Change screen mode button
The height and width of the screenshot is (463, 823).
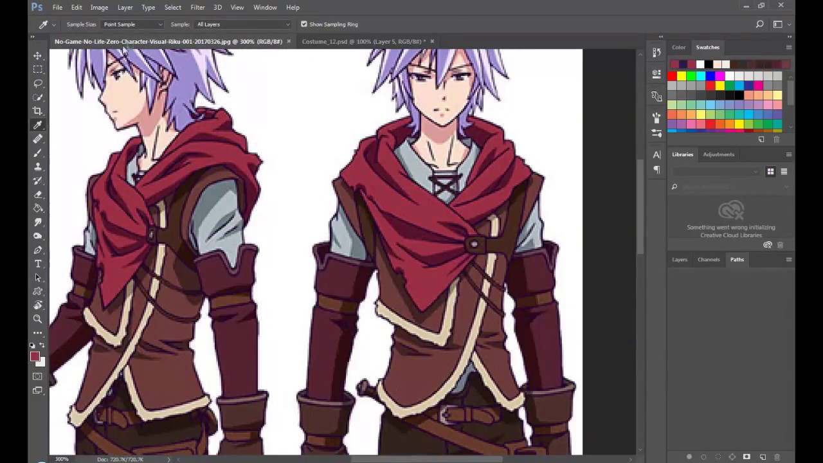pyautogui.click(x=37, y=390)
